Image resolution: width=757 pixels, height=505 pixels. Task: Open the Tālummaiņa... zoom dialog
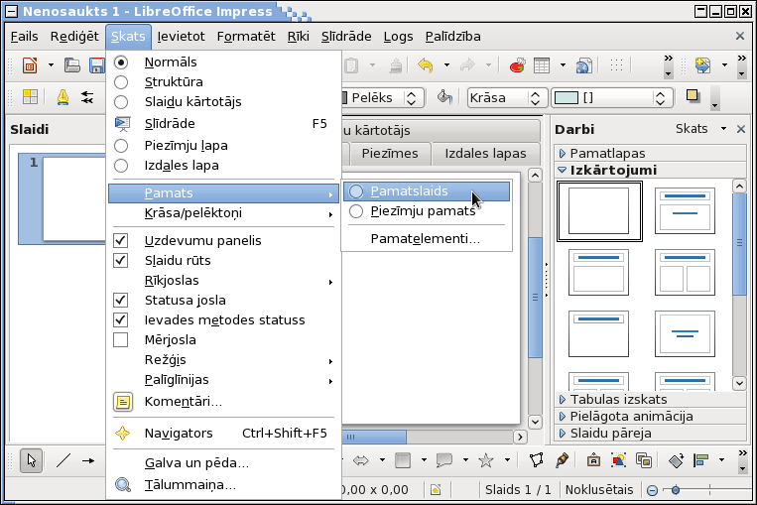coord(222,485)
